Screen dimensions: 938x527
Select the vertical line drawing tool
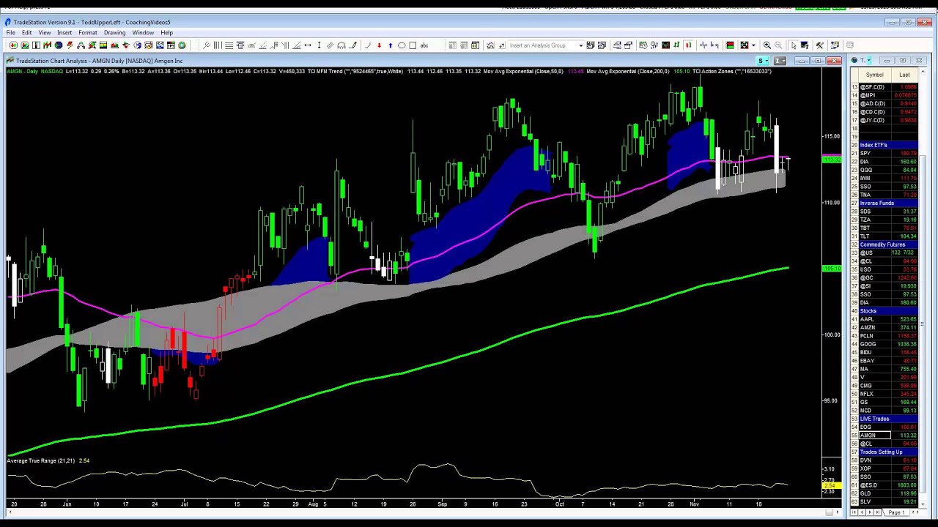tap(218, 45)
